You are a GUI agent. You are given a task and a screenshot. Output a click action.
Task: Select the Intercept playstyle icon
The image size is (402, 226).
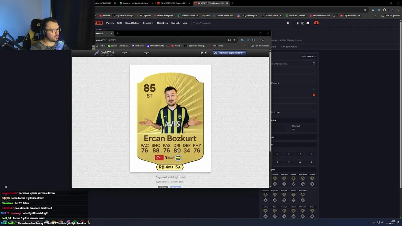284,211
